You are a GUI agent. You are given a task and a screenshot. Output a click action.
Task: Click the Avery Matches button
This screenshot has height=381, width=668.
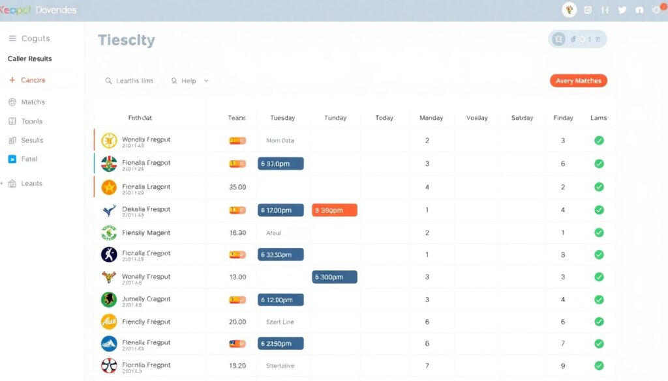click(579, 81)
